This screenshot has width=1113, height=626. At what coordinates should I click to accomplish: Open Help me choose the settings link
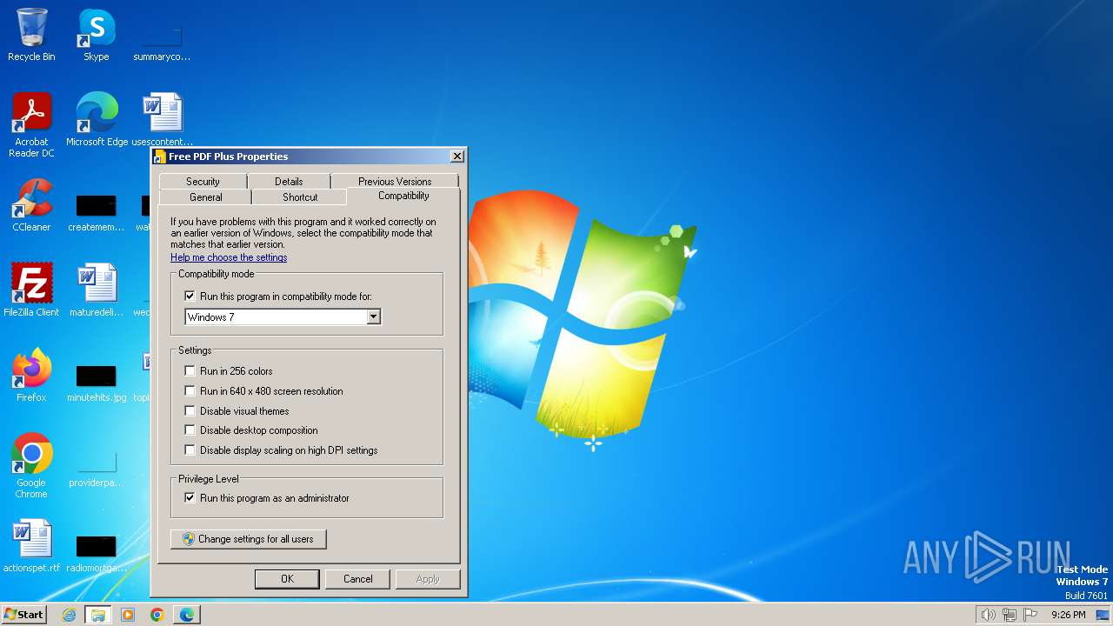pos(229,257)
